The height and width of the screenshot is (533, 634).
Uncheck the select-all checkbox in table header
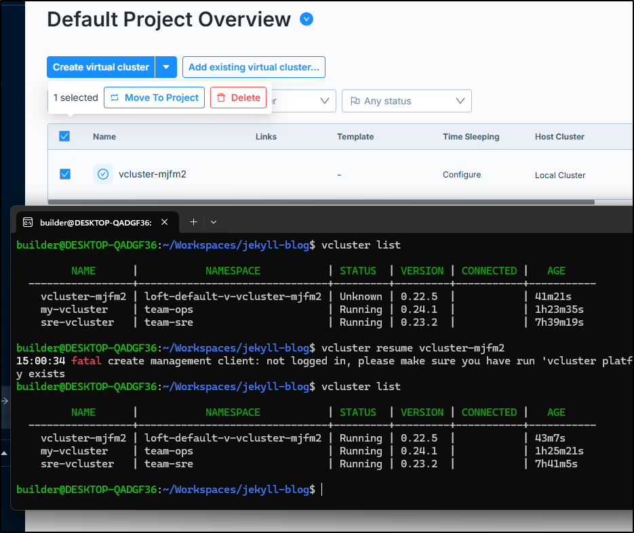pyautogui.click(x=64, y=136)
